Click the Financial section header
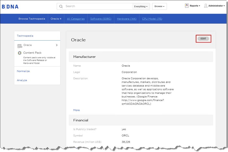The width and height of the screenshot is (228, 152). [141, 120]
